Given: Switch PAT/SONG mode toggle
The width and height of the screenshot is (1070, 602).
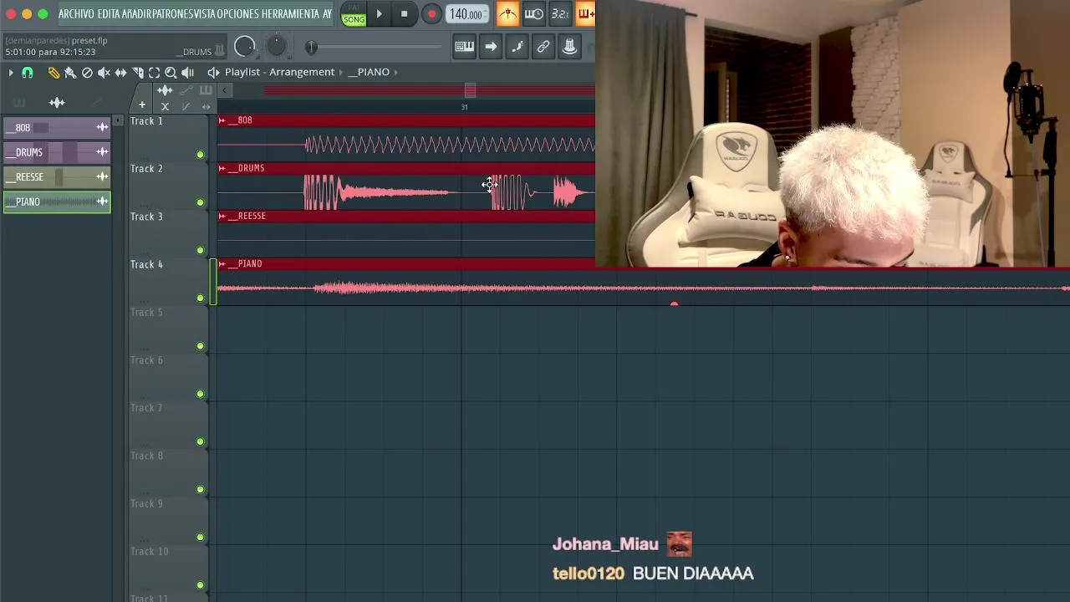Looking at the screenshot, I should click(x=354, y=13).
